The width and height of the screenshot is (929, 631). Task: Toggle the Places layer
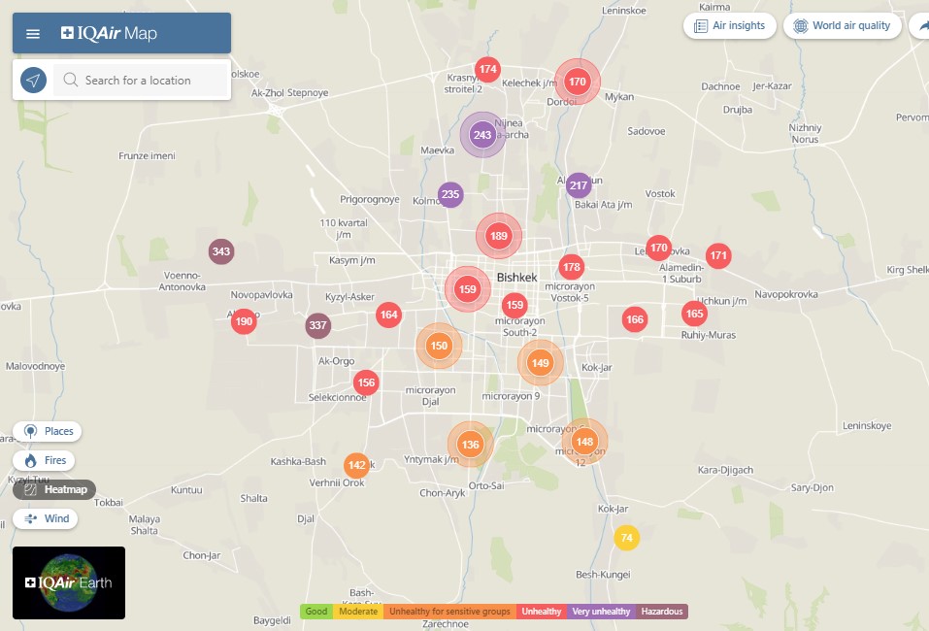coord(48,431)
